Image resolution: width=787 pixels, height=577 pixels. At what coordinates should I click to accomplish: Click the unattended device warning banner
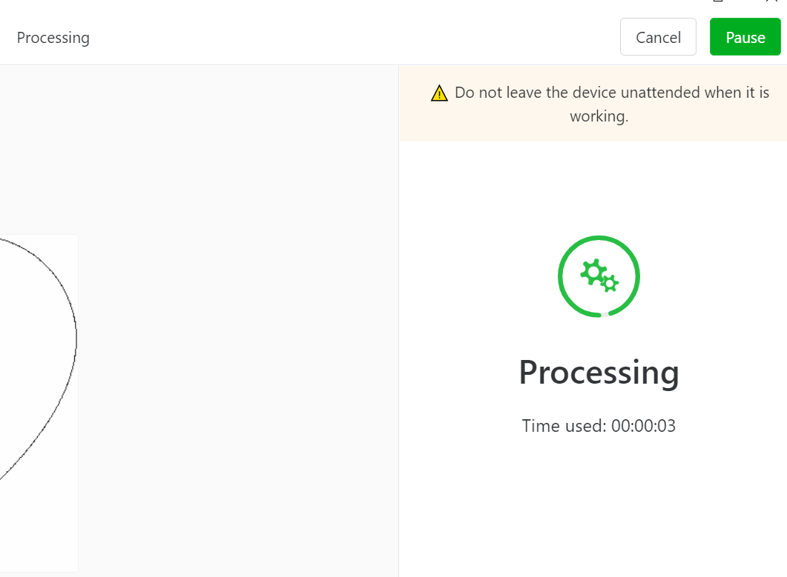pos(593,103)
